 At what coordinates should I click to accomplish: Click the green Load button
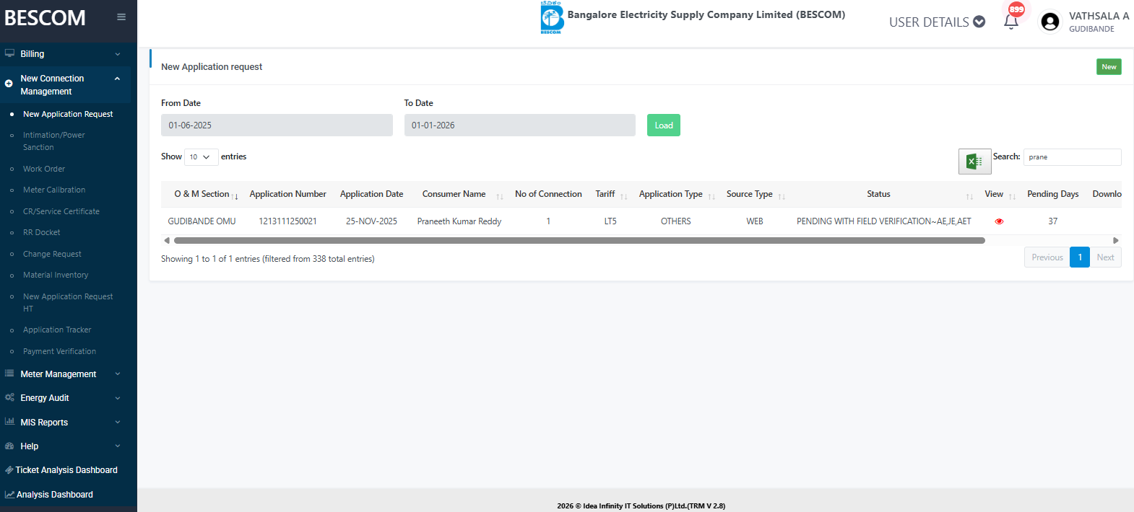(x=663, y=125)
